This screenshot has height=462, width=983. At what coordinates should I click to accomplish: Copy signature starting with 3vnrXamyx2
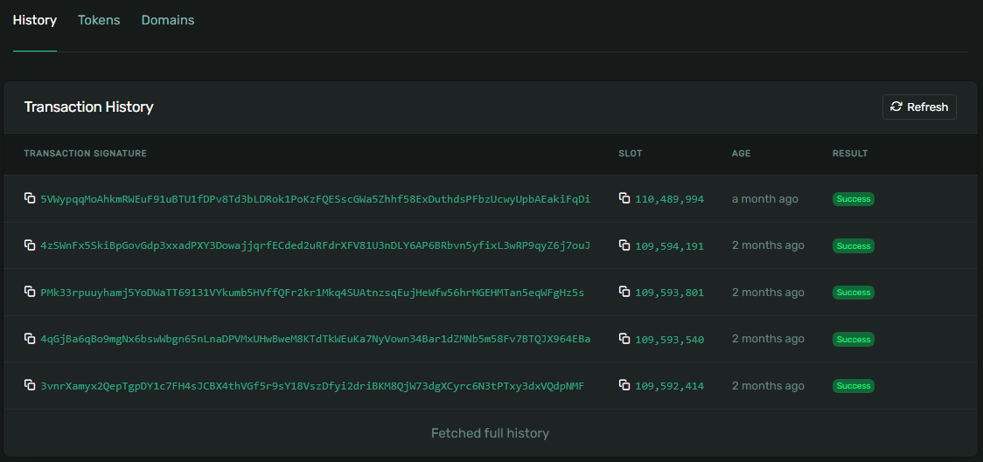30,384
